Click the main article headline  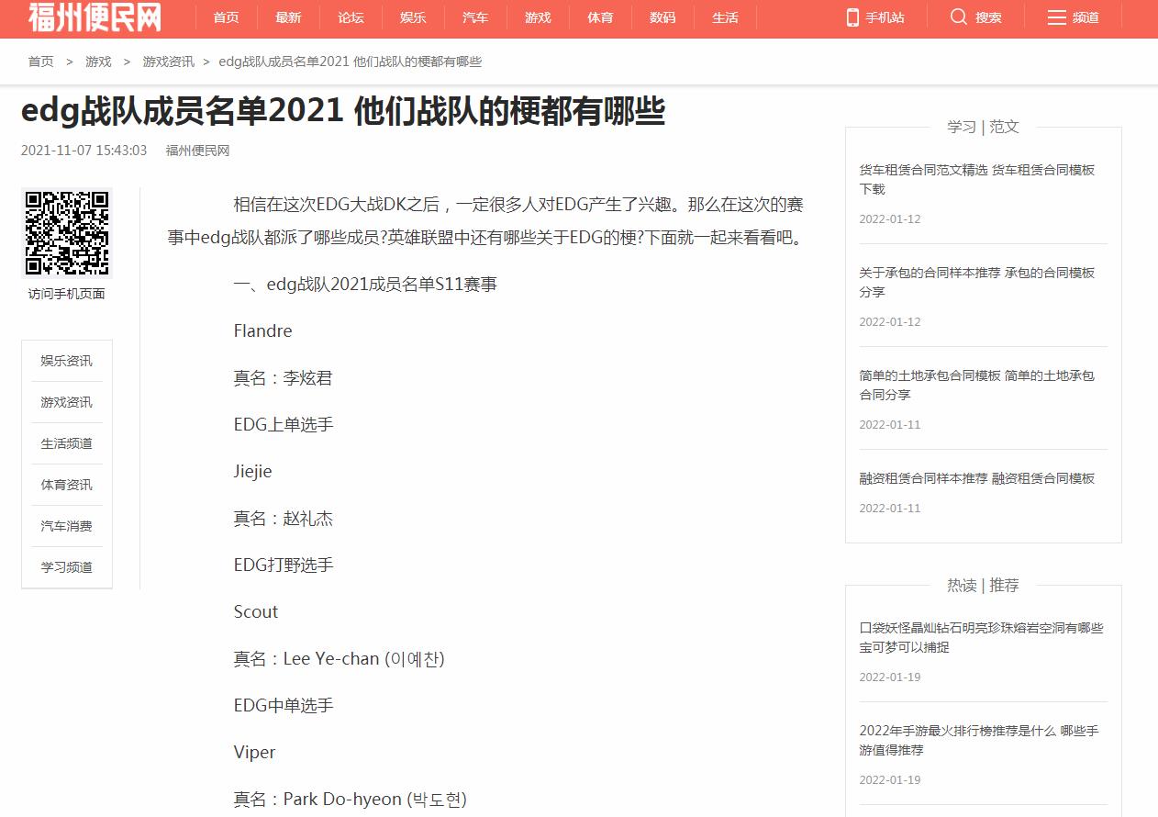[343, 111]
